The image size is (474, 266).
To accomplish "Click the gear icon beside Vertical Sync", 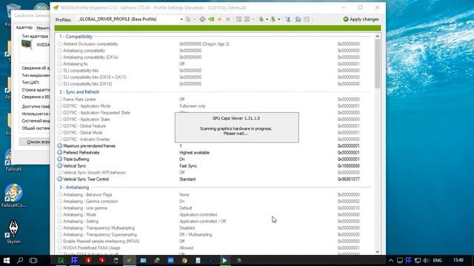I will 59,166.
